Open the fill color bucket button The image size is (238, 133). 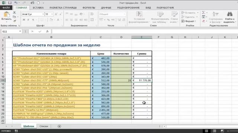pyautogui.click(x=51, y=20)
